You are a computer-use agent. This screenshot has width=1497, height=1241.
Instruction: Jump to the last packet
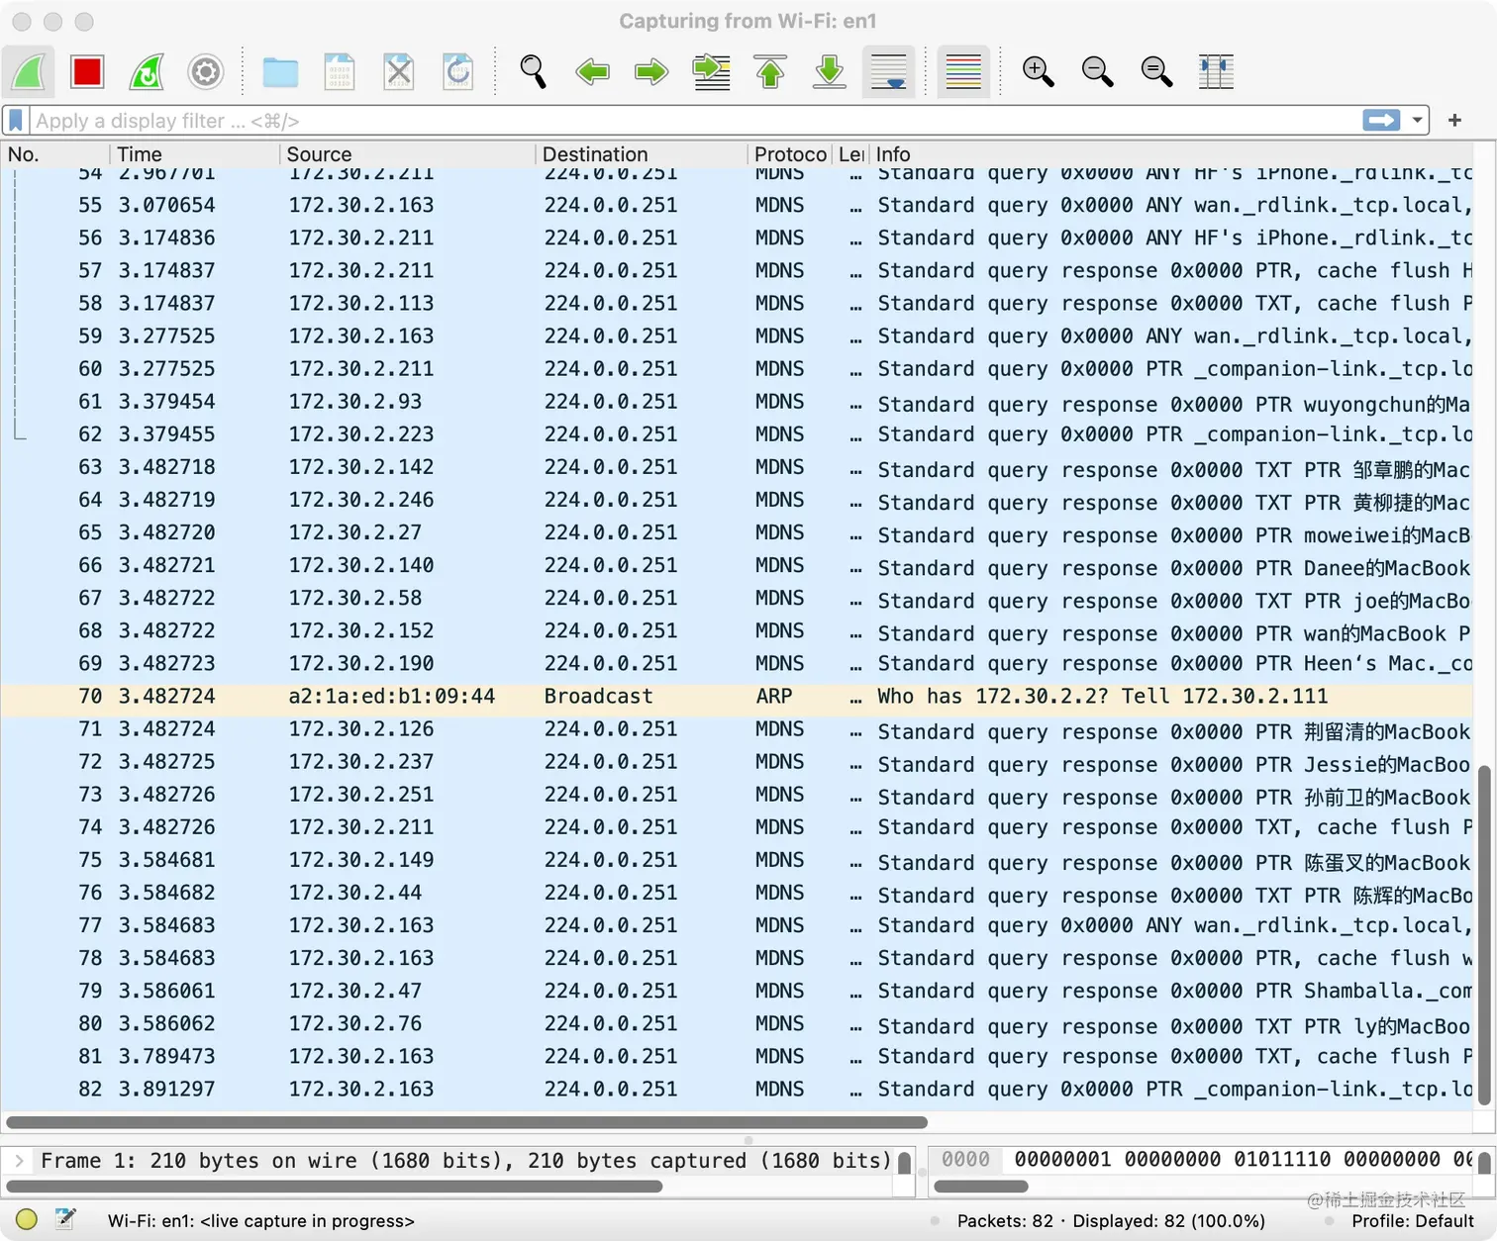pos(830,72)
